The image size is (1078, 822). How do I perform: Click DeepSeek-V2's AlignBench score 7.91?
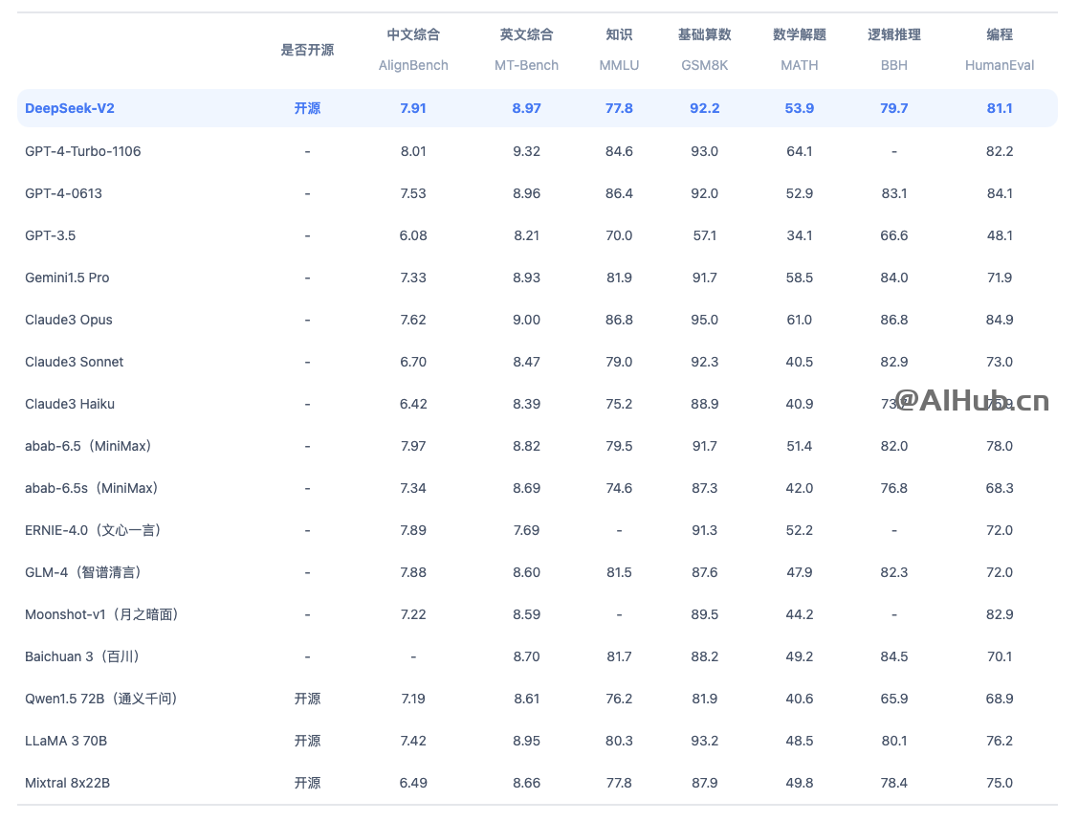(x=413, y=108)
